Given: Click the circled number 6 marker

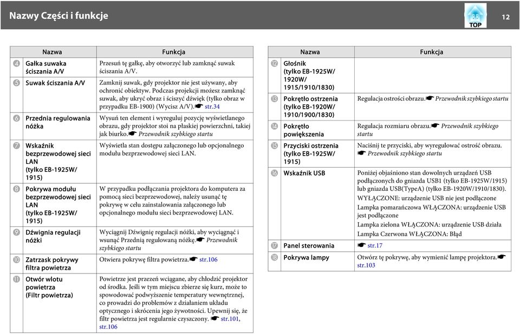Looking at the screenshot, I should [x=17, y=118].
